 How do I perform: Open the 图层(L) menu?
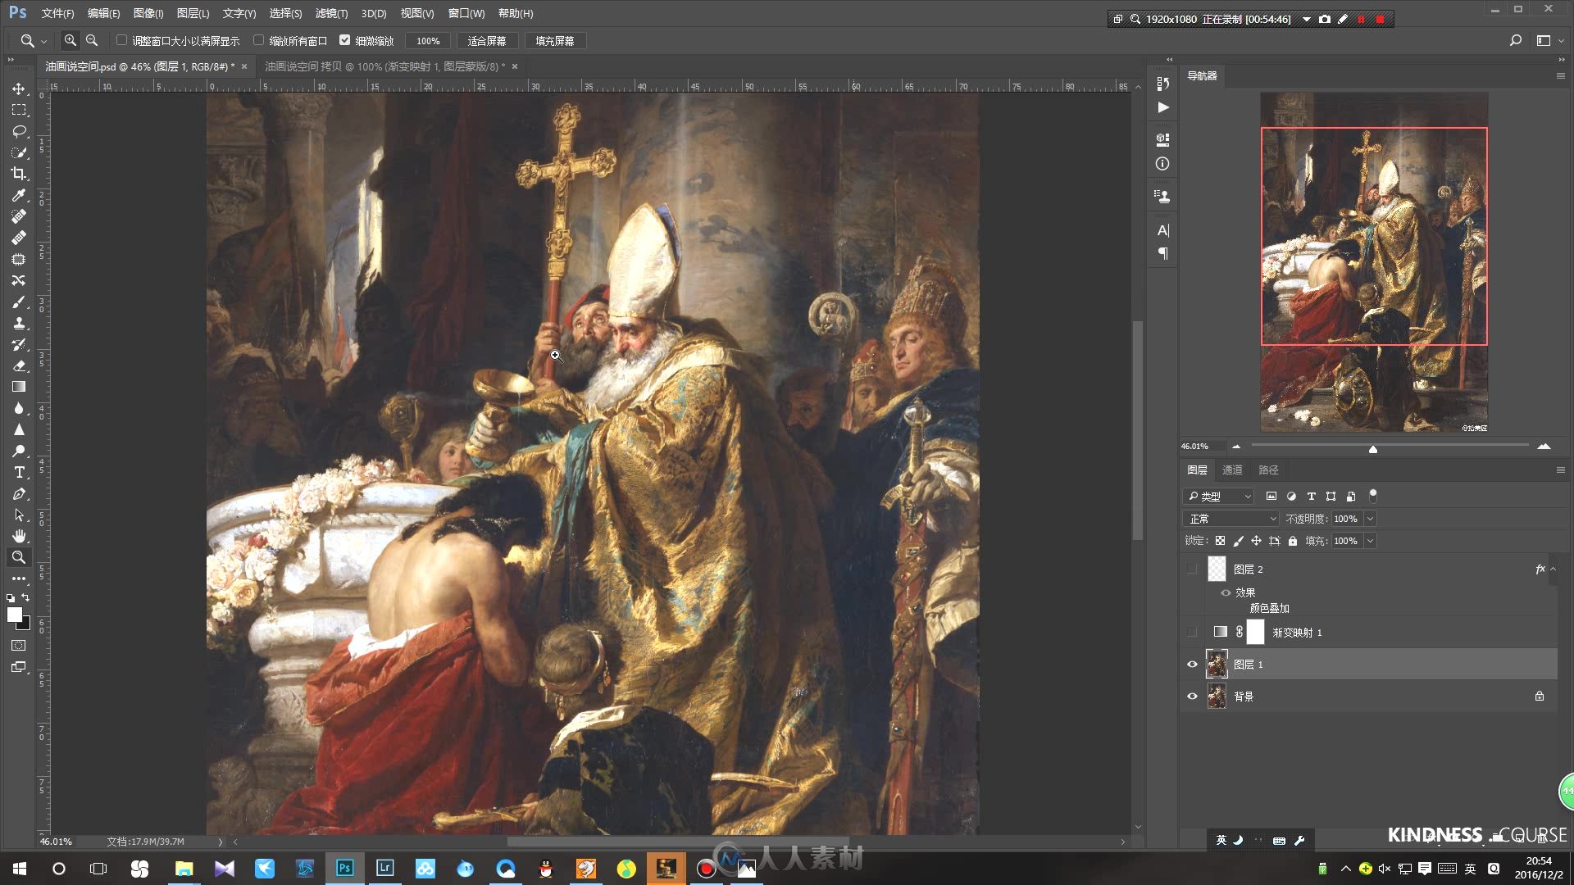(x=193, y=13)
